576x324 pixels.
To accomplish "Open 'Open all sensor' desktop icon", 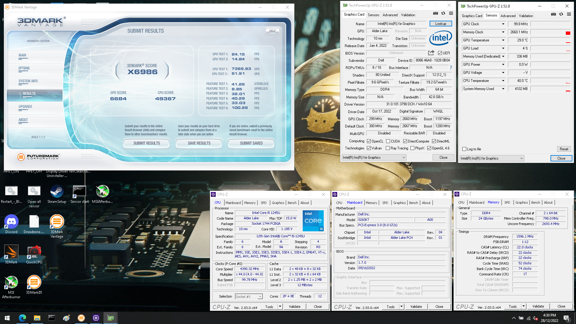I will point(34,196).
